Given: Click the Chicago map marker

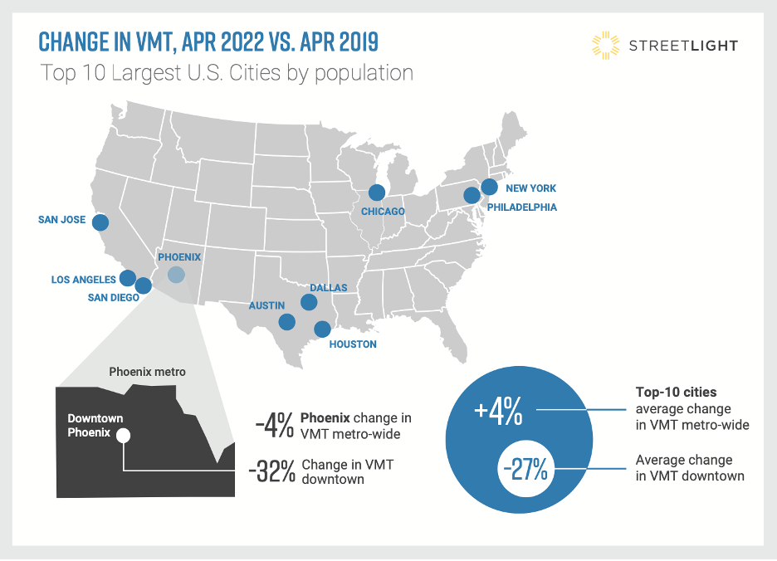Looking at the screenshot, I should coord(376,193).
